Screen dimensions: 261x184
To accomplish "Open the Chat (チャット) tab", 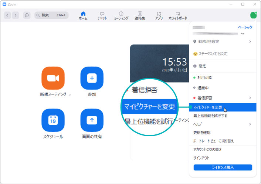I will (102, 16).
